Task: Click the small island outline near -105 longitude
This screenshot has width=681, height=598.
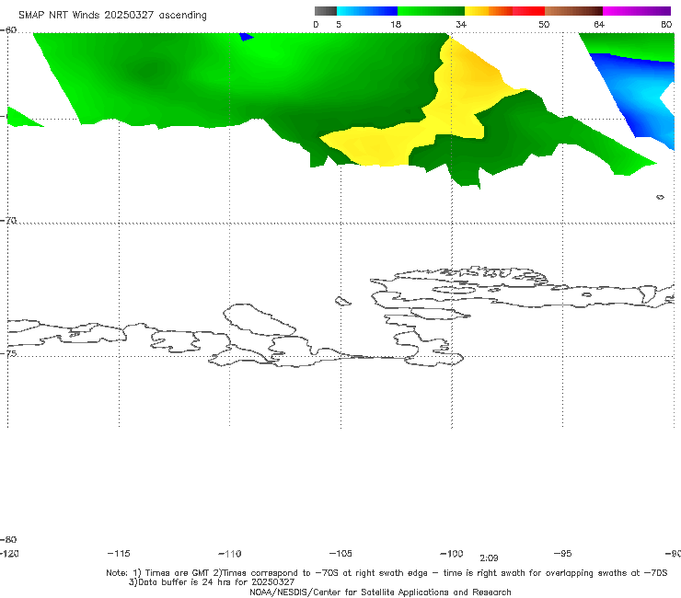Action: pos(342,301)
